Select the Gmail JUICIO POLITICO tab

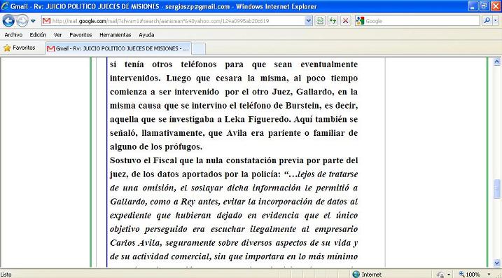click(x=118, y=49)
